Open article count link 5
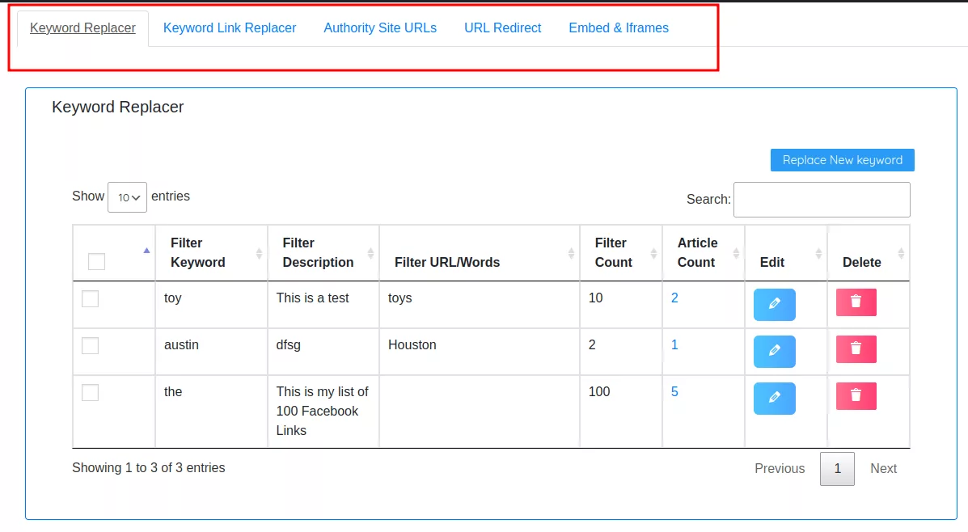The image size is (968, 532). point(674,392)
